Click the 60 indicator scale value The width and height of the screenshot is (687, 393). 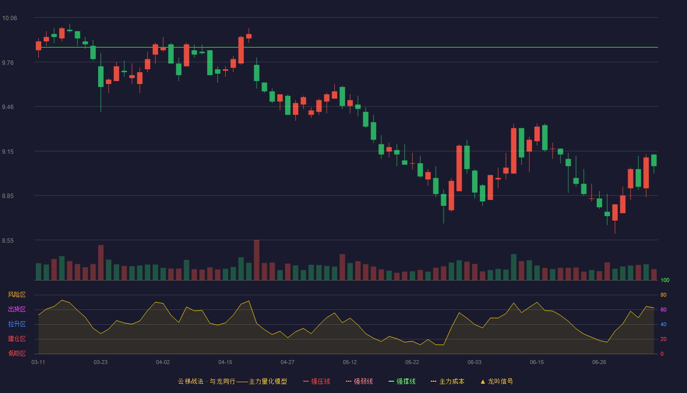[663, 309]
